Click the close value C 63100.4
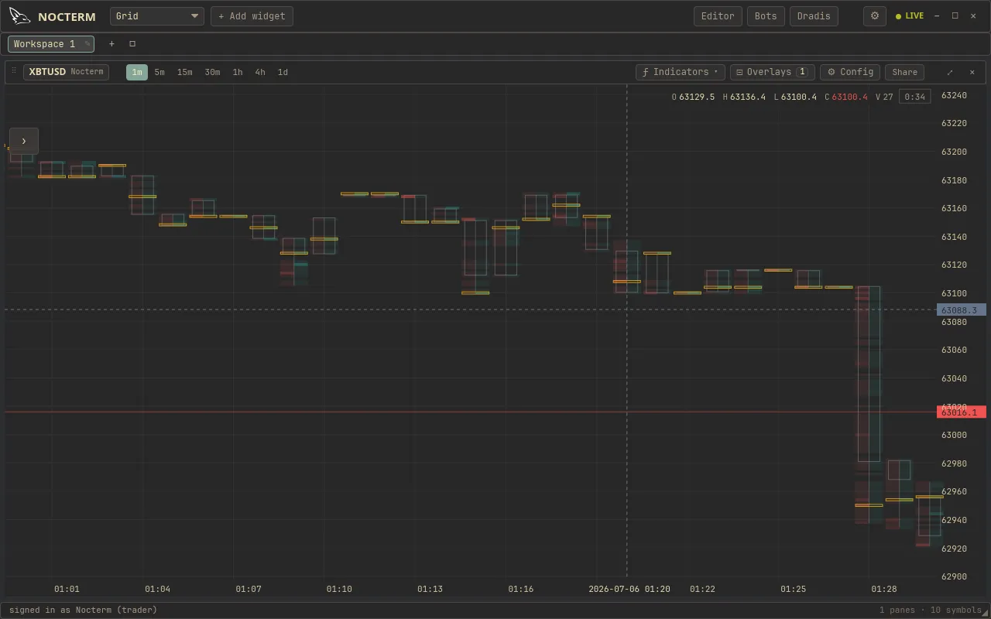The width and height of the screenshot is (991, 619). click(x=846, y=97)
